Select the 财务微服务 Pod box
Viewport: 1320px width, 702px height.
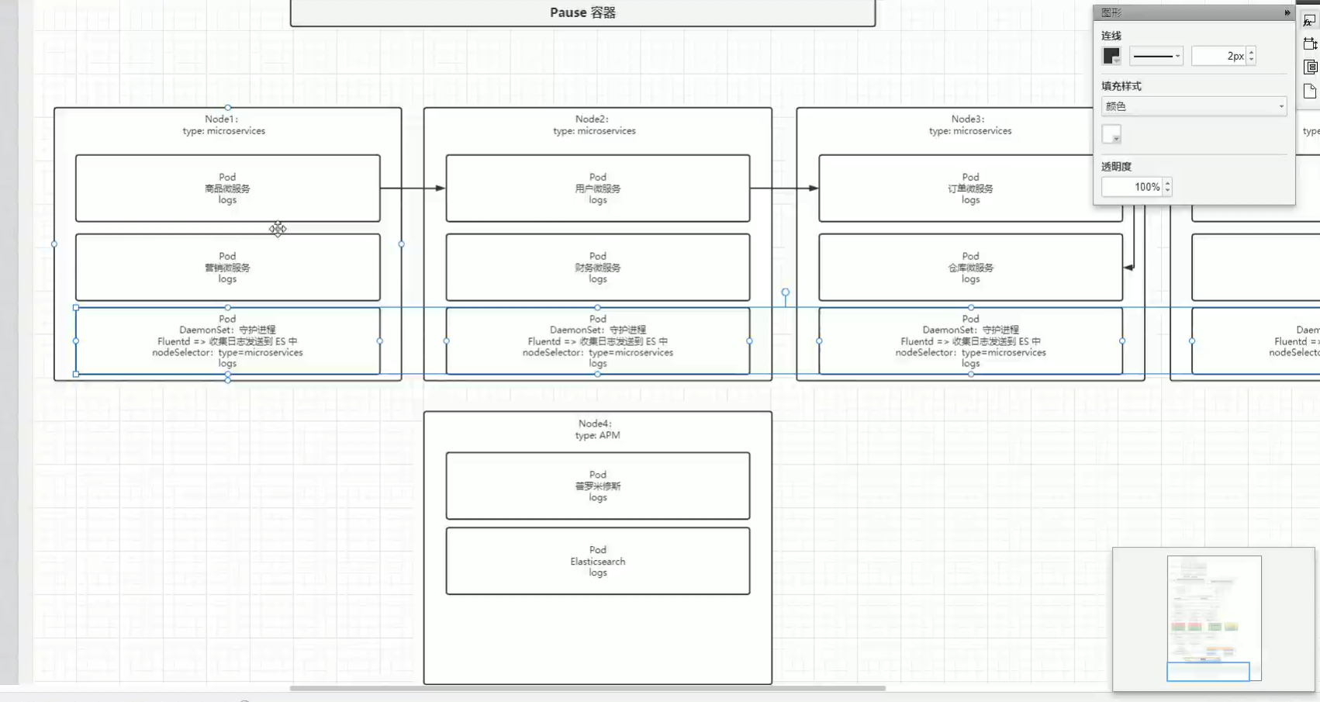598,268
